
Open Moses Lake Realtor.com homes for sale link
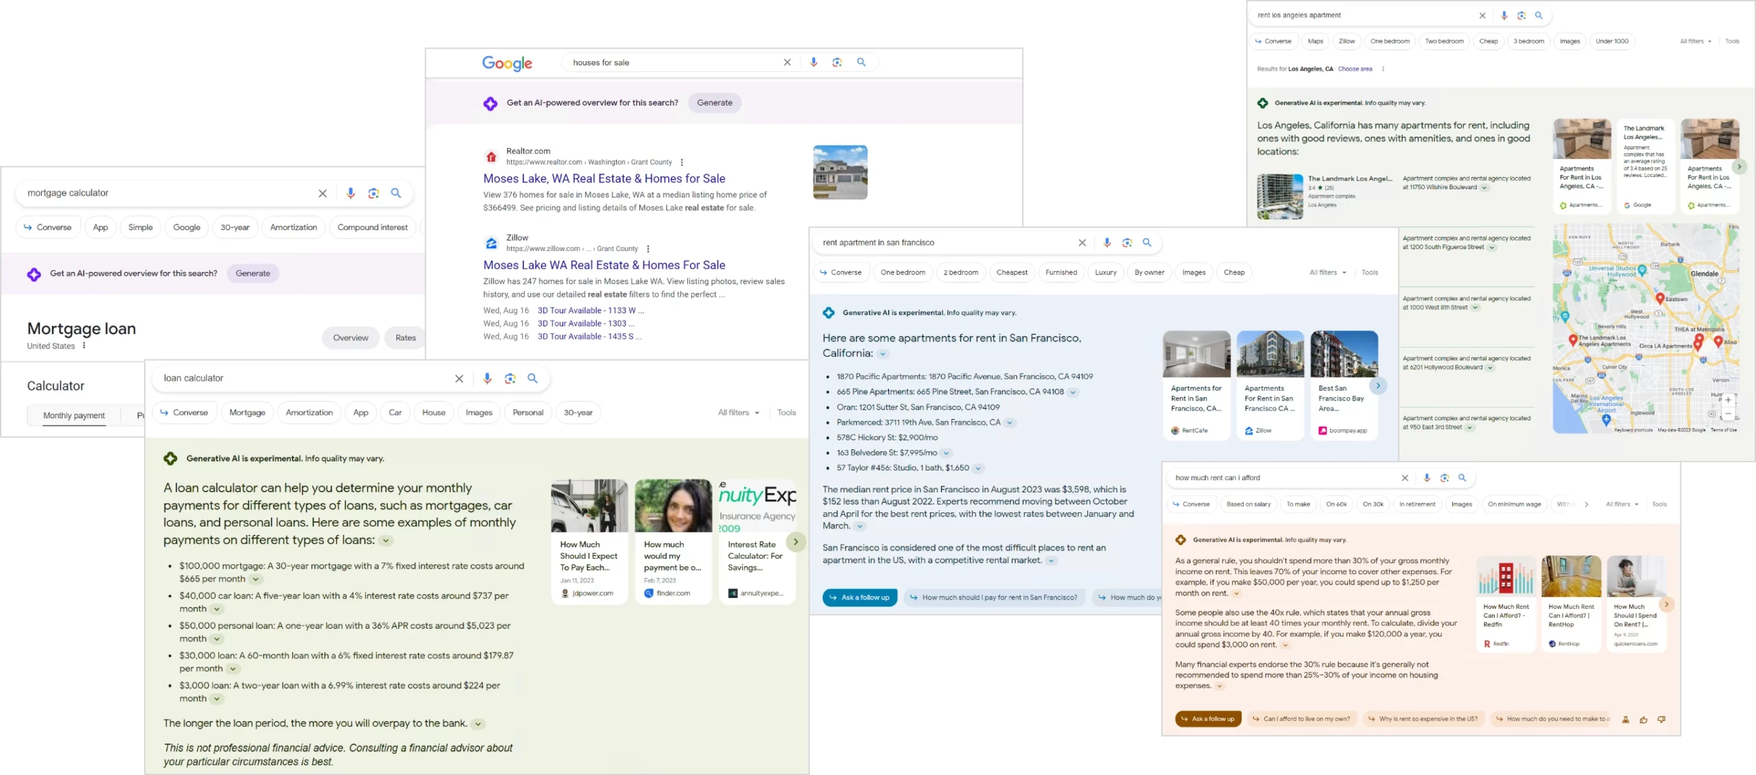pos(604,179)
